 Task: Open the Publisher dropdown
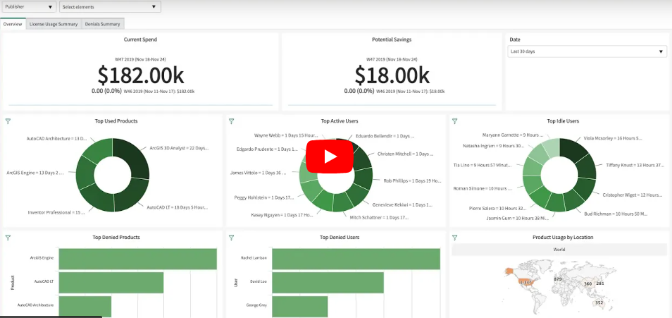[x=29, y=7]
